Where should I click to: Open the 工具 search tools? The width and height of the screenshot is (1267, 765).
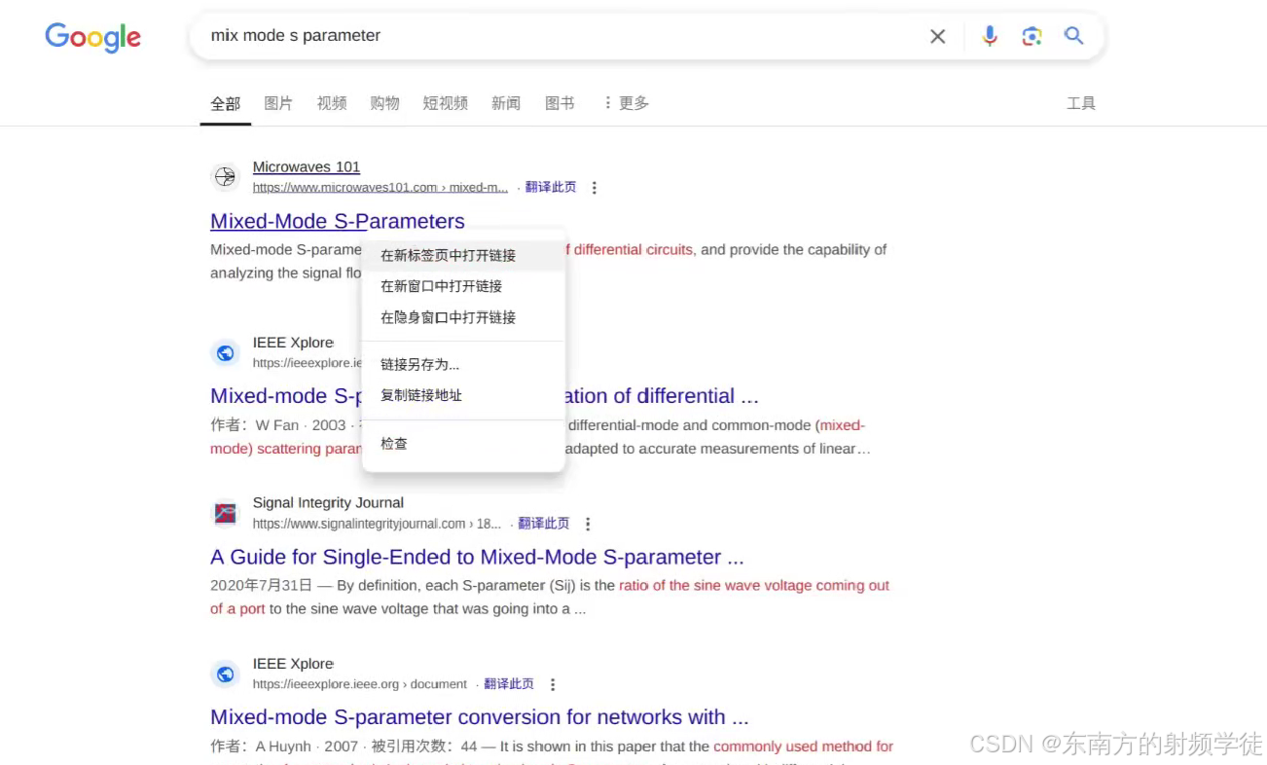[x=1081, y=103]
